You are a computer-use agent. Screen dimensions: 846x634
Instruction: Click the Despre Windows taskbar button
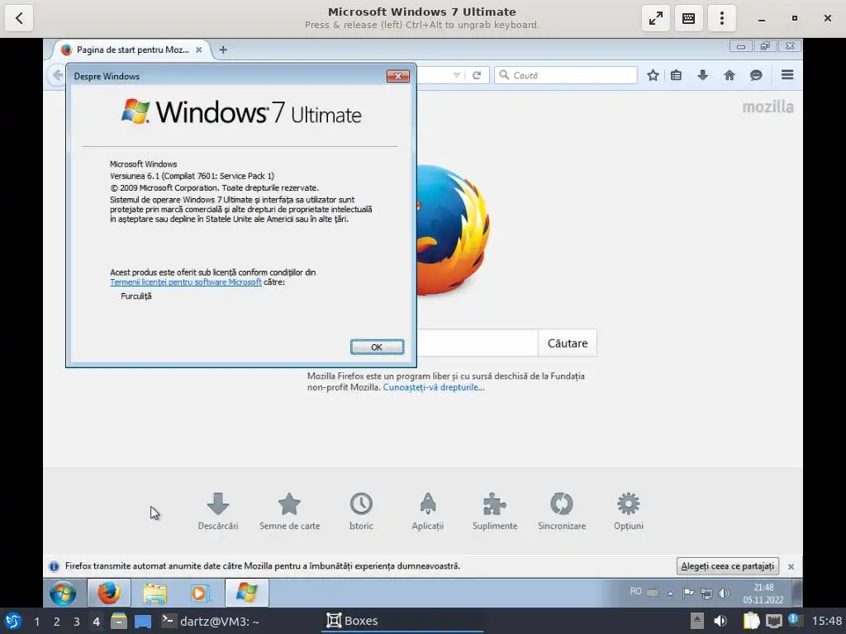pos(246,593)
